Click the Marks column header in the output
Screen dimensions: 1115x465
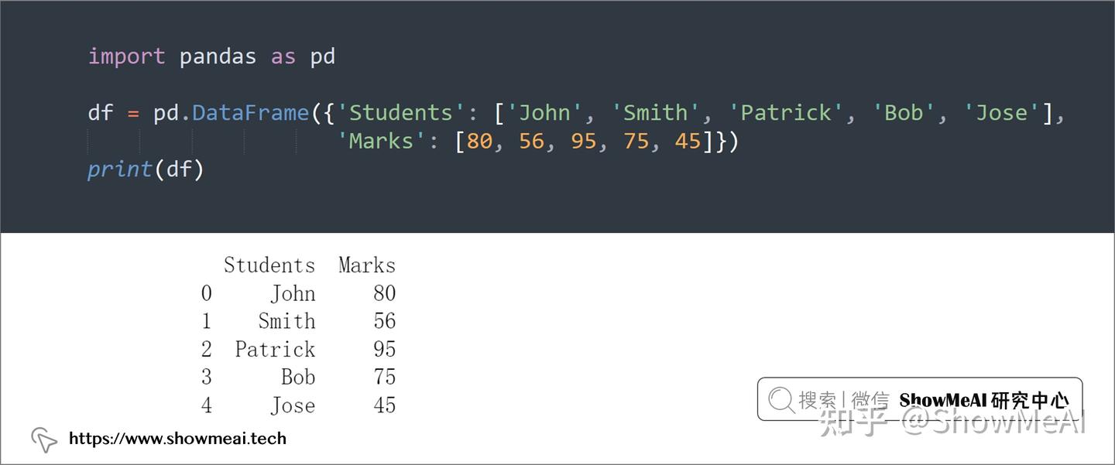[x=367, y=265]
